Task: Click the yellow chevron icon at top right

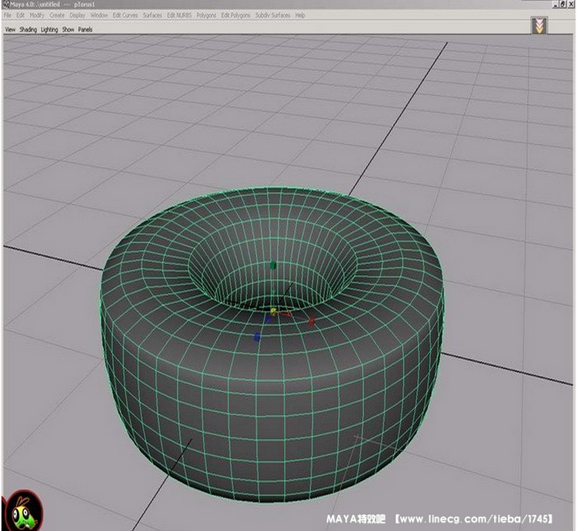Action: click(539, 25)
